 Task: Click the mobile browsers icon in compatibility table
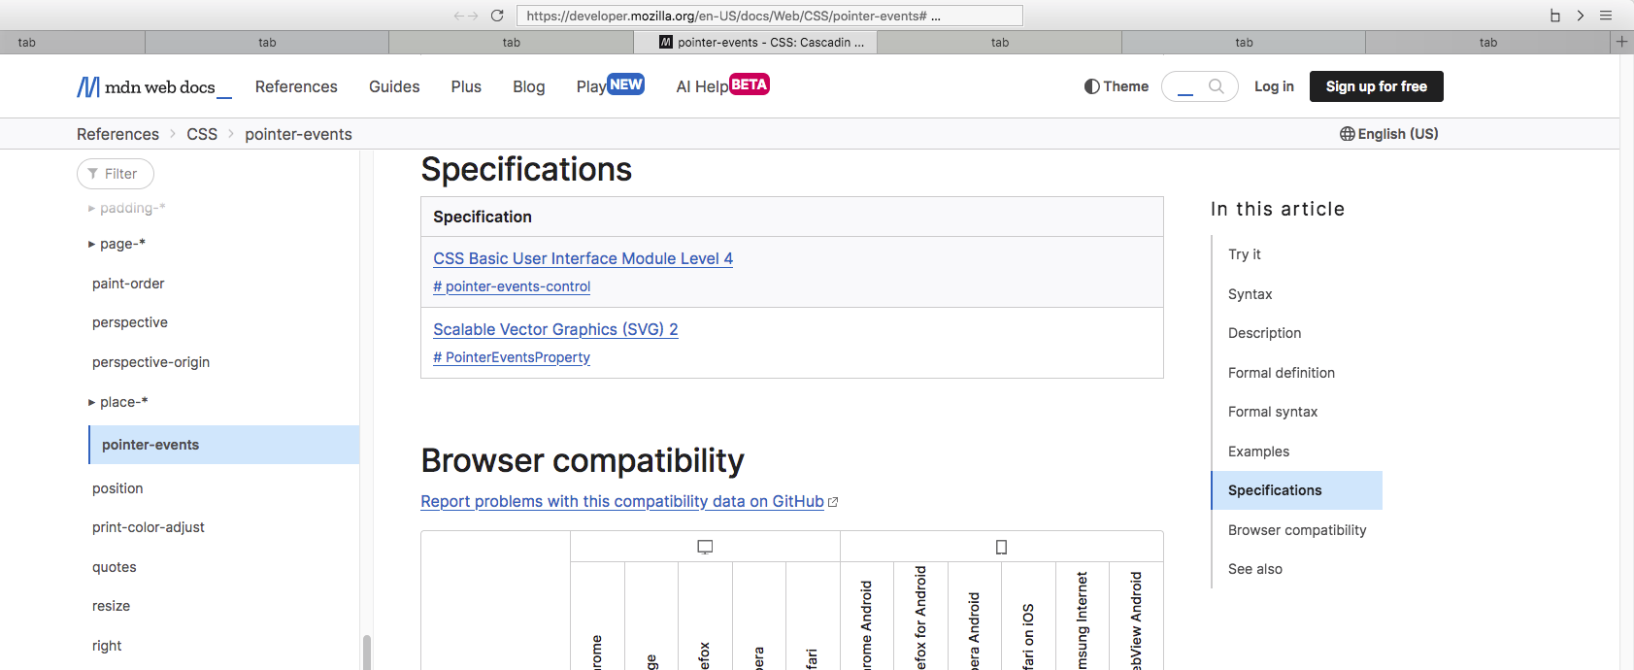[1001, 547]
